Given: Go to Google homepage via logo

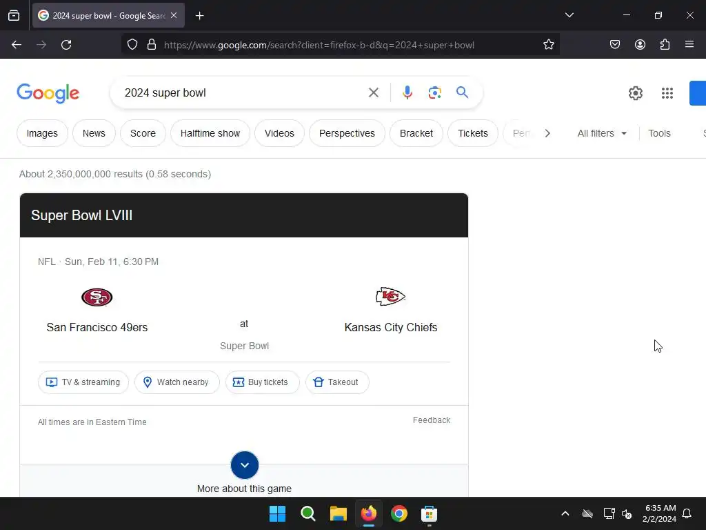Looking at the screenshot, I should (48, 93).
